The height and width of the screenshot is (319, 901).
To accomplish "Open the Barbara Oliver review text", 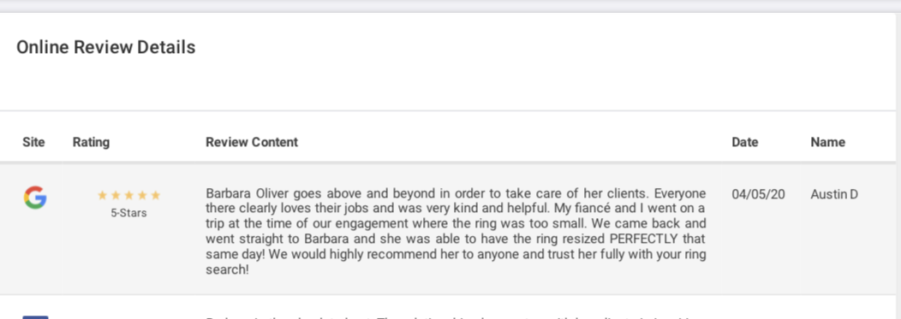I will (x=456, y=231).
